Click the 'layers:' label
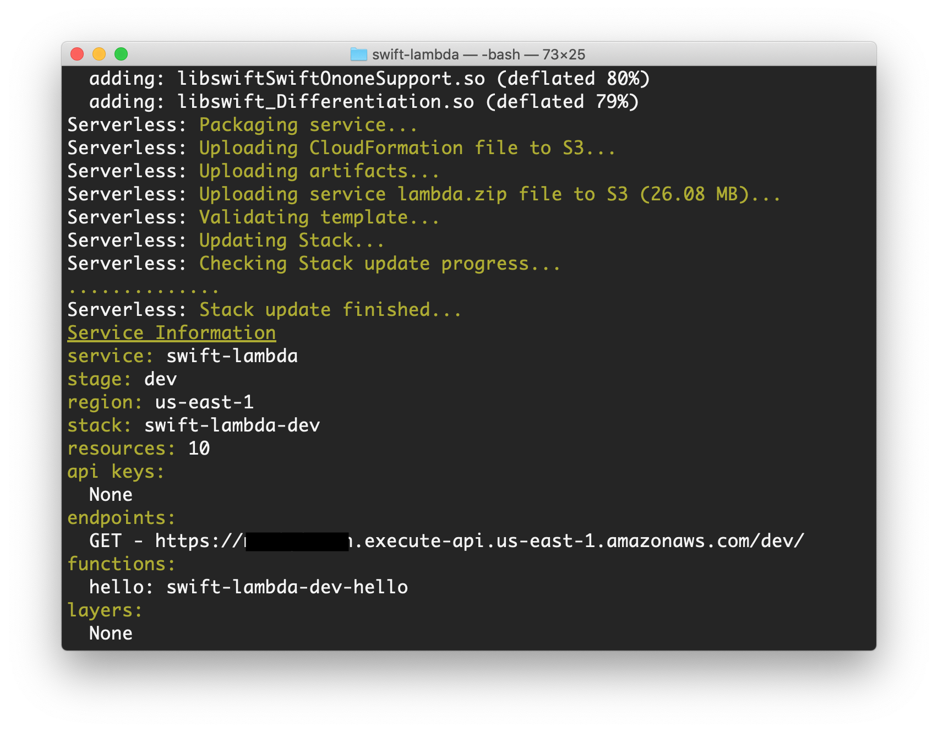The height and width of the screenshot is (732, 938). click(105, 610)
